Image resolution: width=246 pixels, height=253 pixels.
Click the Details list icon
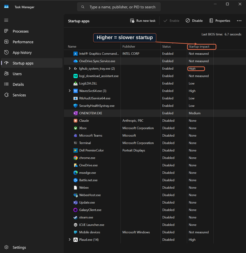[6, 84]
